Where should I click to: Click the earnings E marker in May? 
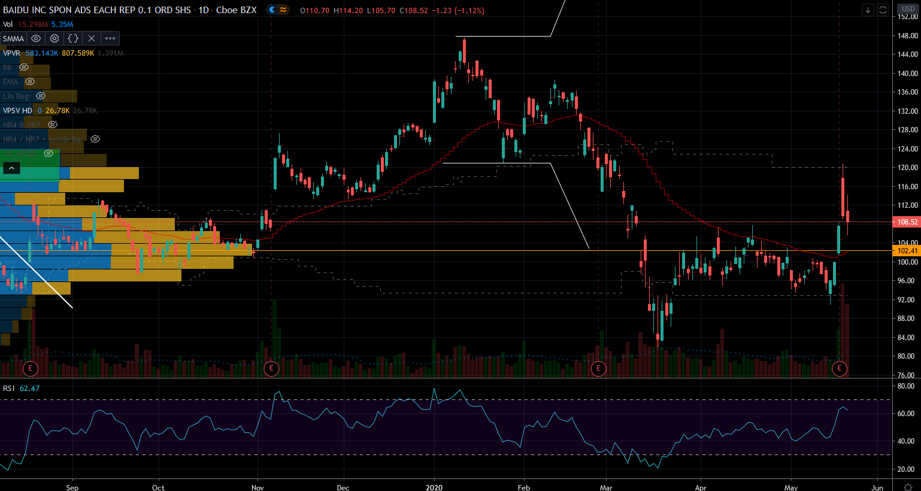click(840, 368)
